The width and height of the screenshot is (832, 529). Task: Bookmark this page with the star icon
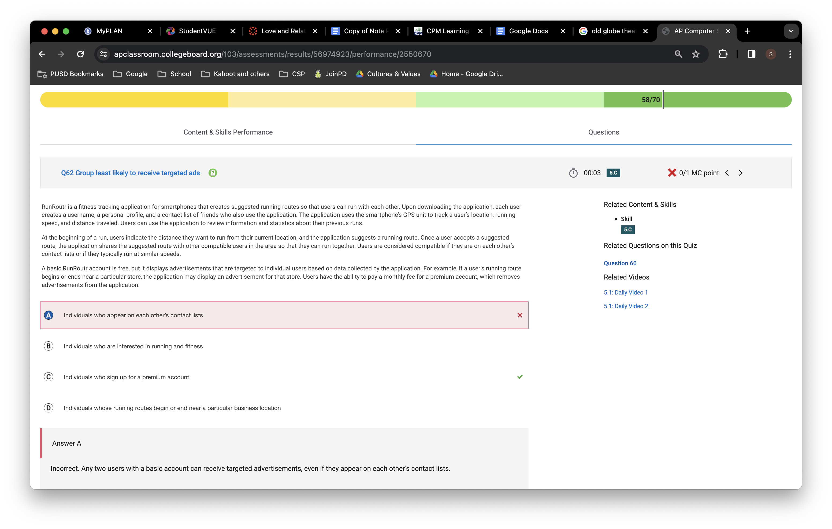coord(696,54)
